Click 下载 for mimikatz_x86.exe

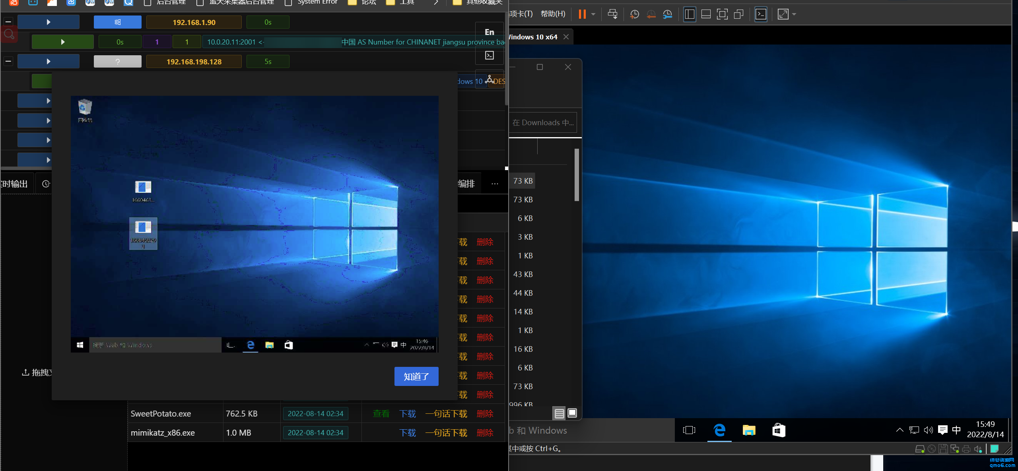(408, 432)
